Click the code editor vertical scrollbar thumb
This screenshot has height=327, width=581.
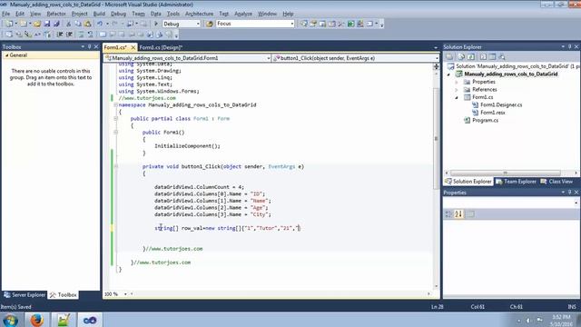436,138
